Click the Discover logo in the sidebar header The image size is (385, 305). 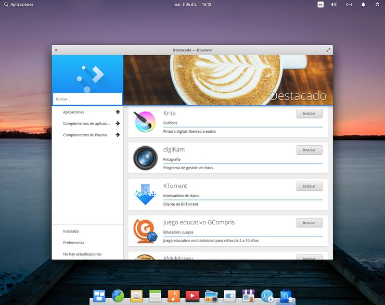coord(91,79)
